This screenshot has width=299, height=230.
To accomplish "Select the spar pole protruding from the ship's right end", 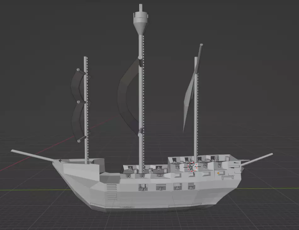I will [x=257, y=159].
